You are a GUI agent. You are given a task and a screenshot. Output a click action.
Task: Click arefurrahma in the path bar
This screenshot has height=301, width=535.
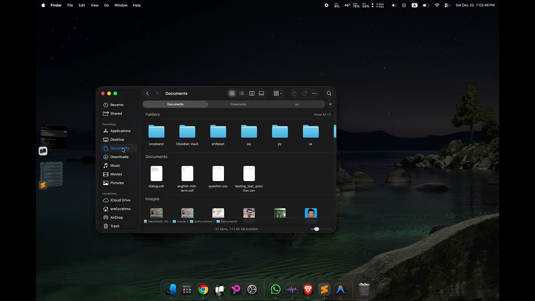tap(201, 222)
